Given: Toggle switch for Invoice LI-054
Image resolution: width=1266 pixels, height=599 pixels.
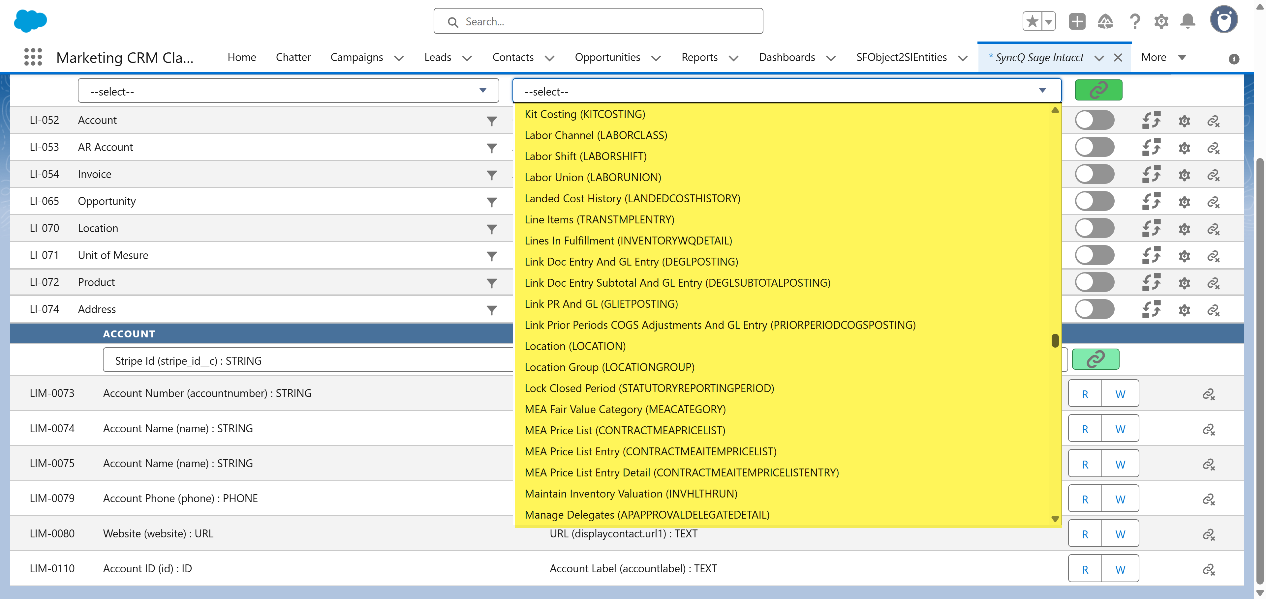Looking at the screenshot, I should [x=1095, y=174].
